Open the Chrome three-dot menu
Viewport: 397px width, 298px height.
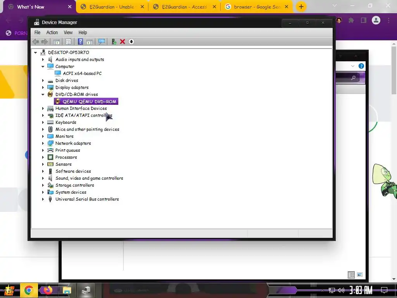point(388,20)
